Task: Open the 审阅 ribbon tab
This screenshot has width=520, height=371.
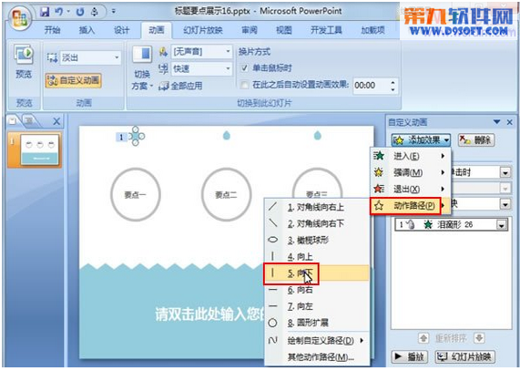Action: click(x=249, y=30)
